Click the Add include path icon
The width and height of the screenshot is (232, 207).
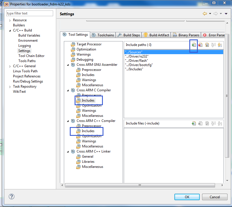pyautogui.click(x=194, y=45)
